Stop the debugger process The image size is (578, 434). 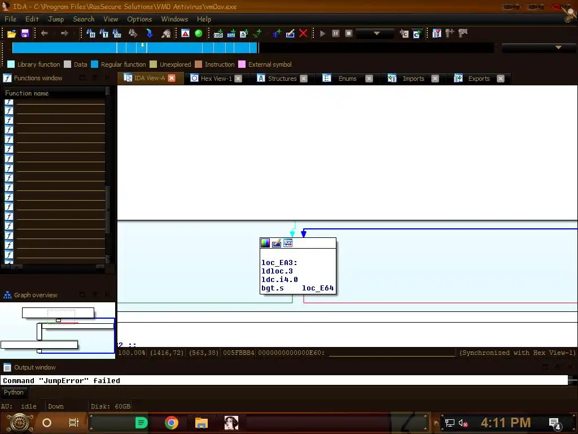click(x=349, y=33)
